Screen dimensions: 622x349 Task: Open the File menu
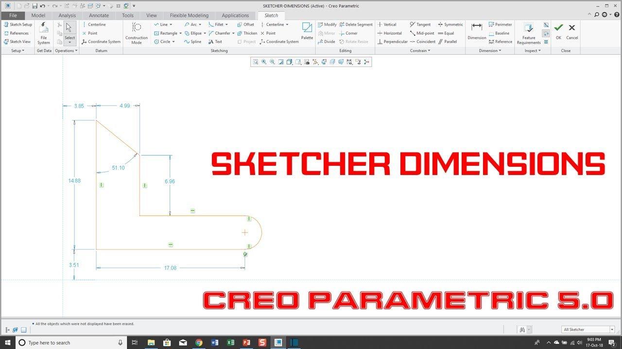(13, 16)
